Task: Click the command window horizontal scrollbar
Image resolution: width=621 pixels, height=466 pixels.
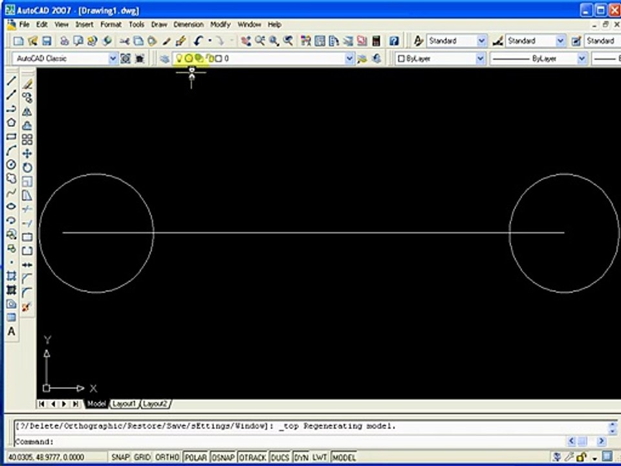Action: (586, 441)
